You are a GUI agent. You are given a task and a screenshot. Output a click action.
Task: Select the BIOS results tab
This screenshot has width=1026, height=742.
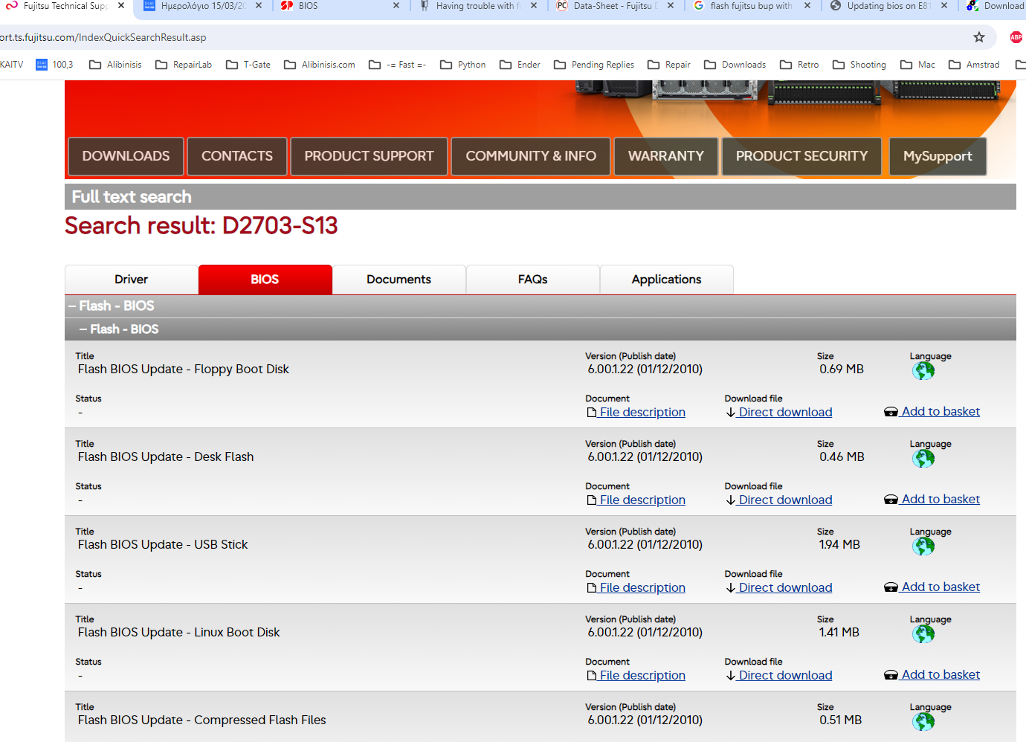(265, 280)
